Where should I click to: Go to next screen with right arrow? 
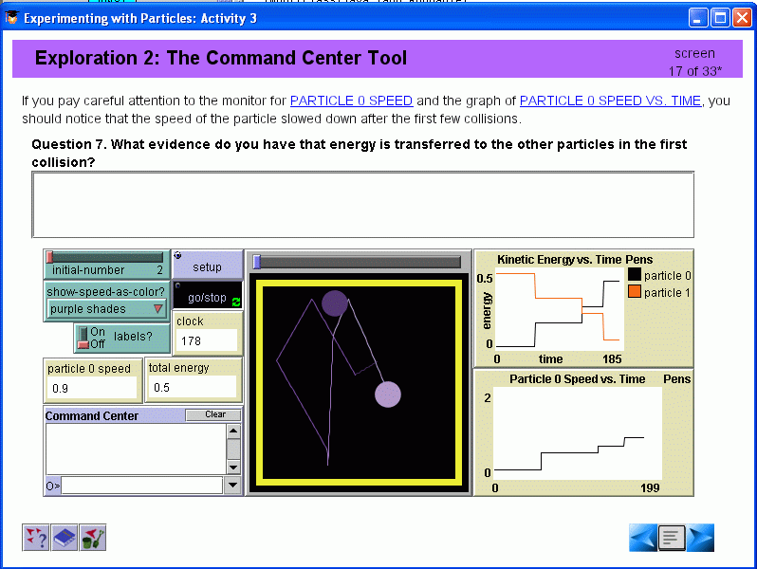click(700, 538)
